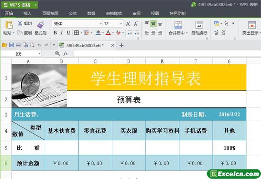
Task: Switch to the 审阅 ribbon tab
Action: (137, 13)
